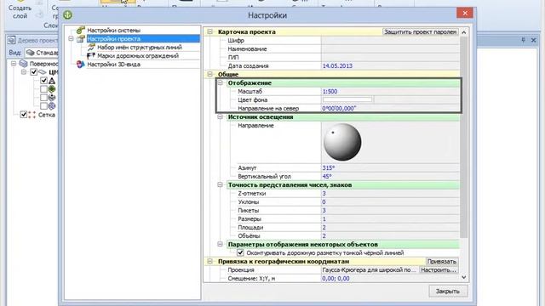Click the Азимут value 315°
Image resolution: width=545 pixels, height=306 pixels.
coord(329,168)
